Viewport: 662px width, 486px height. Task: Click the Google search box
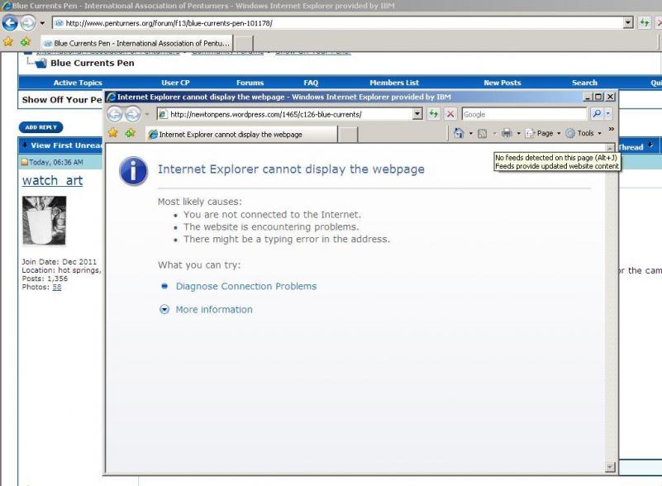524,114
